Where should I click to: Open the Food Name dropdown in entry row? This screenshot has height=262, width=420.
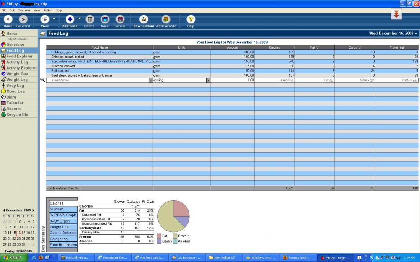[x=150, y=80]
